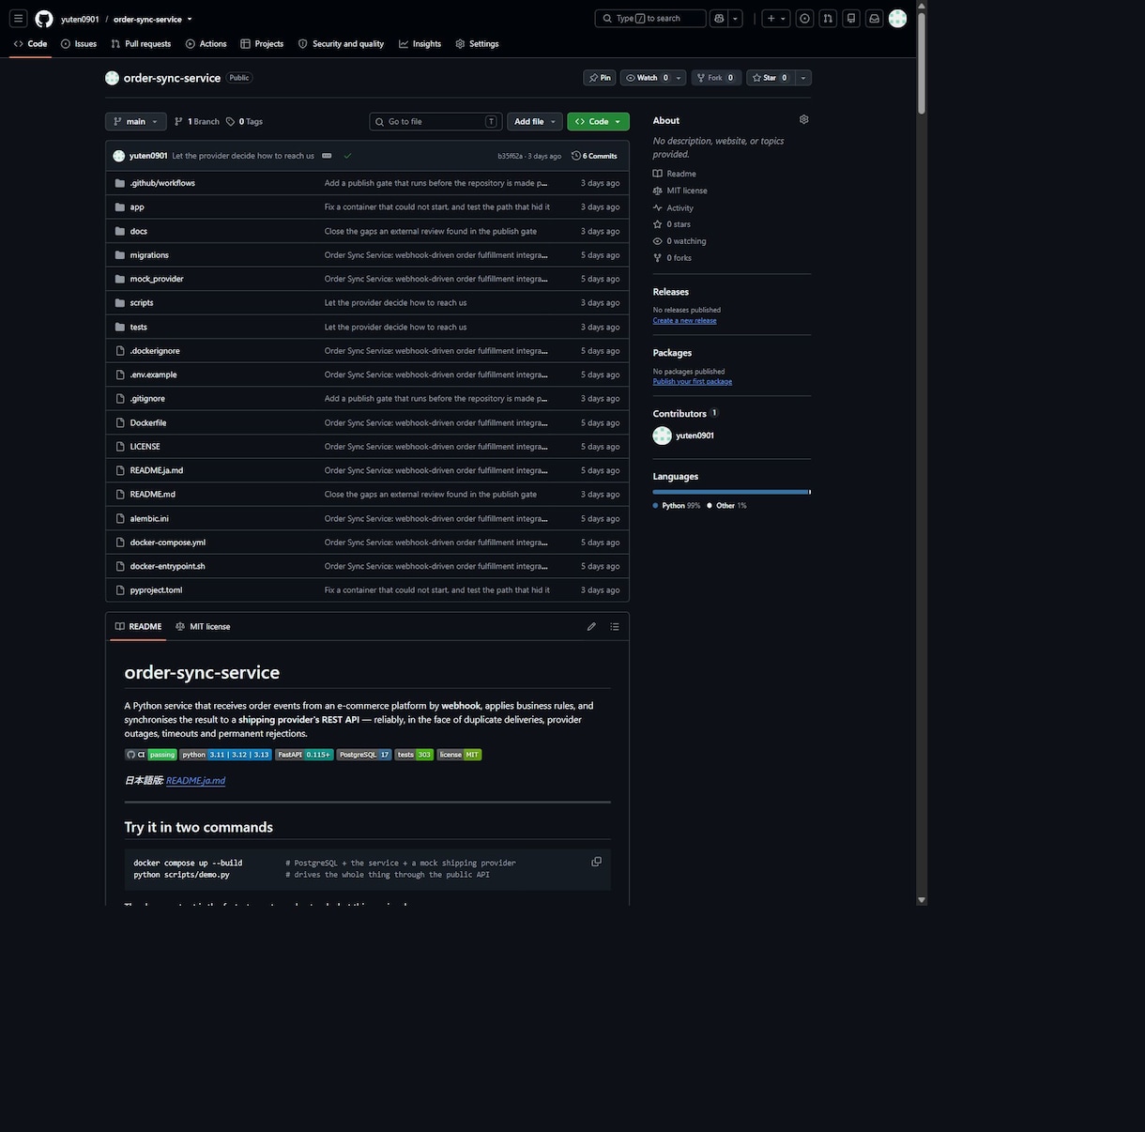Open the alembic.ini file
Image resolution: width=1145 pixels, height=1132 pixels.
(149, 518)
